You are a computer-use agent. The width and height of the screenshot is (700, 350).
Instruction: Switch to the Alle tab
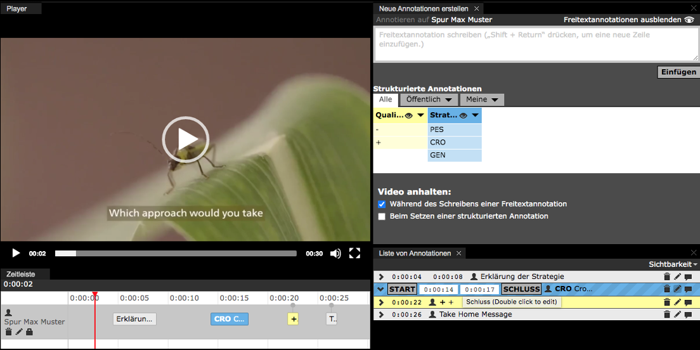coord(386,100)
